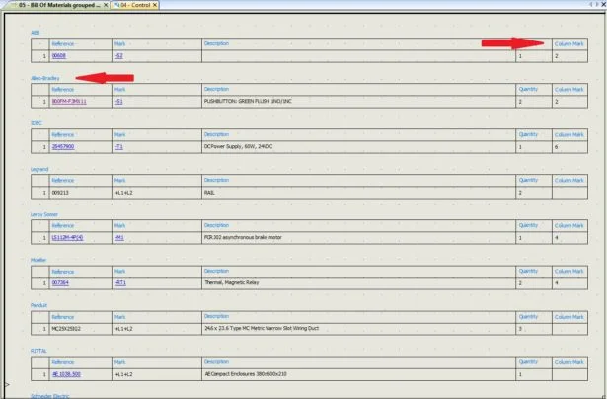Open mark link -S1 in Allen-Bradley table
The image size is (607, 399).
118,101
